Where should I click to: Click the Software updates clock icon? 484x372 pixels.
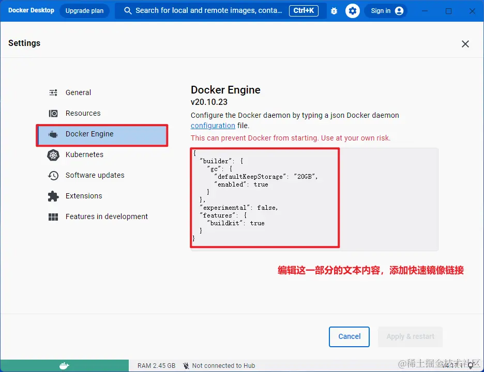53,176
